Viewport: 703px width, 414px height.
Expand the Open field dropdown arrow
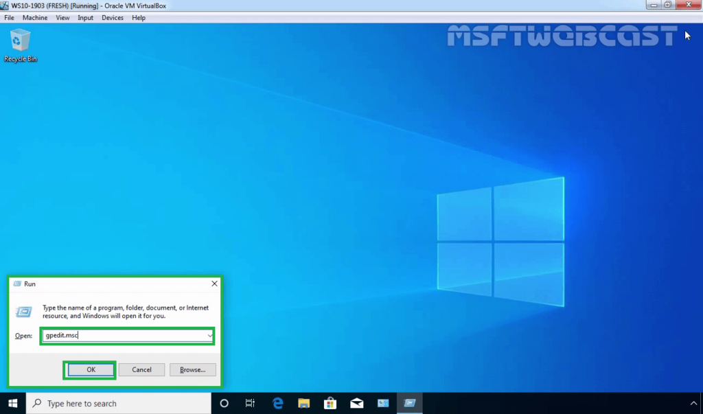click(x=209, y=336)
